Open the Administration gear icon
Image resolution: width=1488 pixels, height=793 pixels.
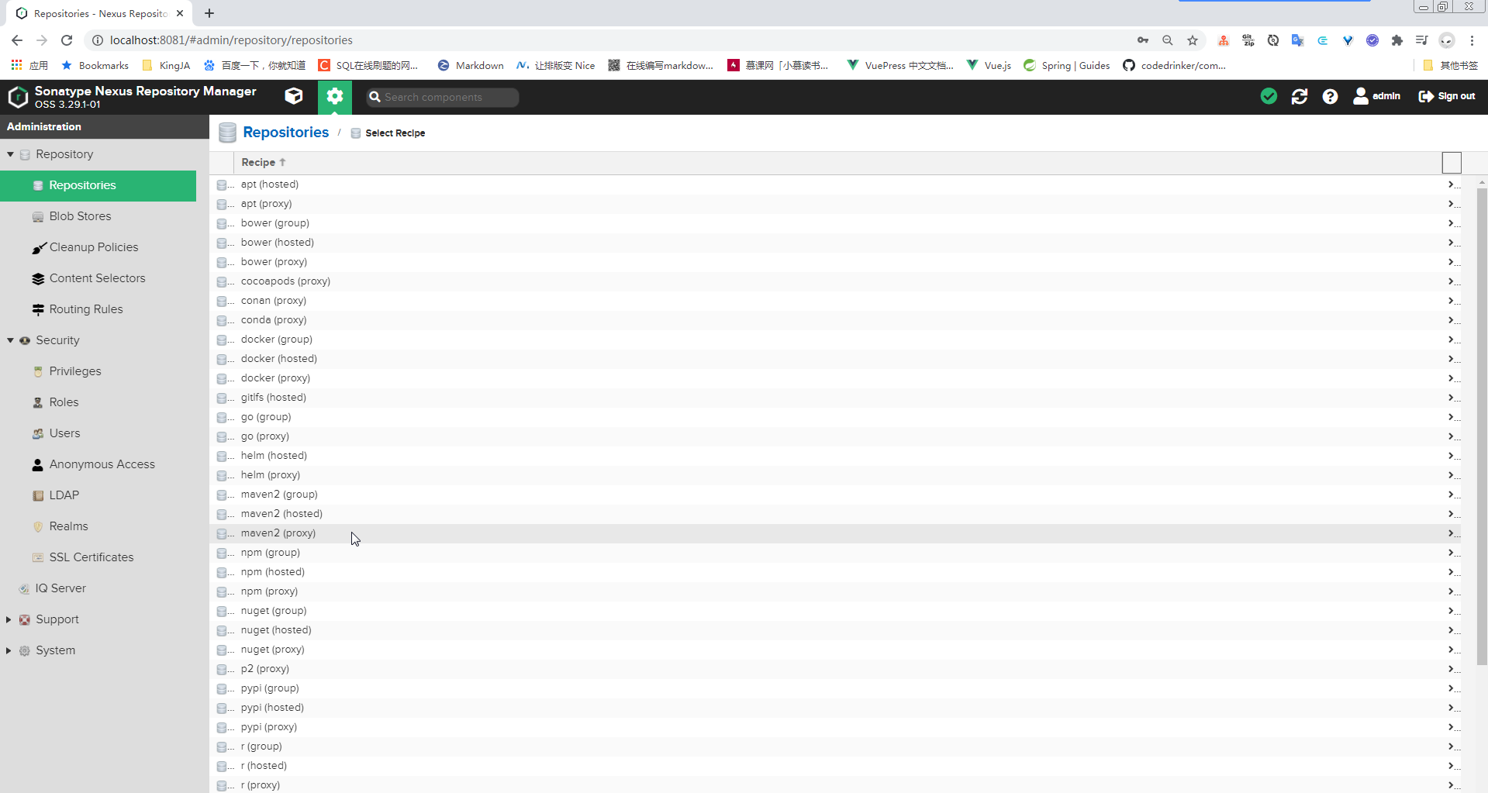click(335, 96)
